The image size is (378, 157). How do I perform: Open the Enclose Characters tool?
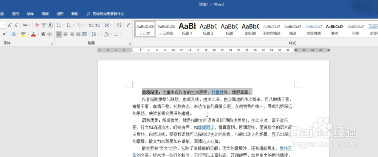pos(50,34)
